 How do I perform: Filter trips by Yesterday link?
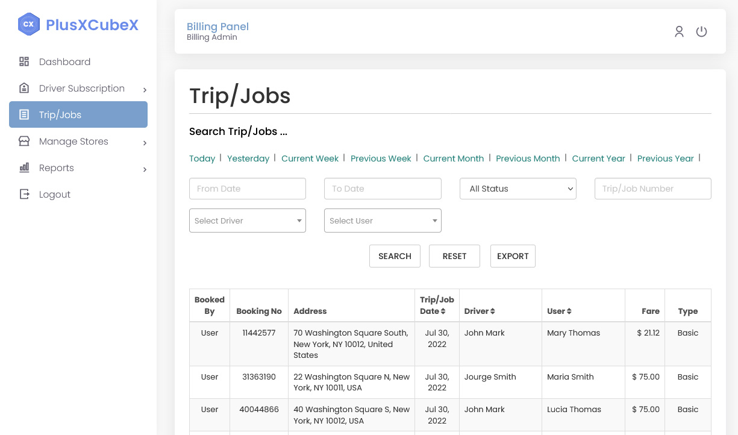click(x=248, y=158)
